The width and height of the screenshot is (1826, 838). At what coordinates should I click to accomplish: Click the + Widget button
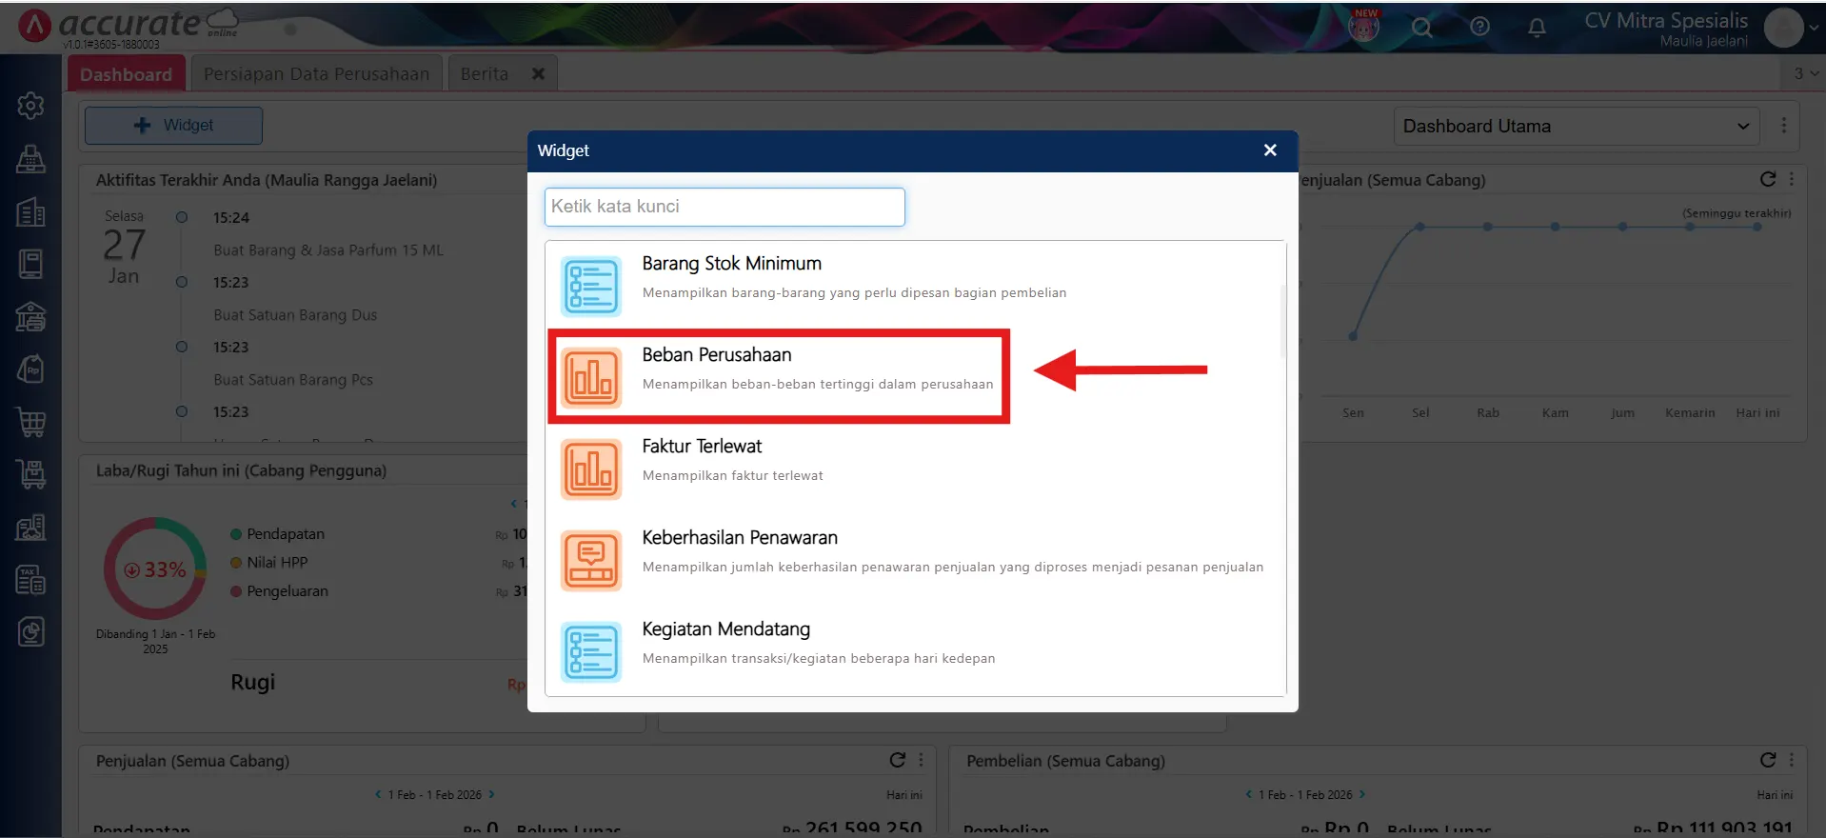(x=173, y=126)
